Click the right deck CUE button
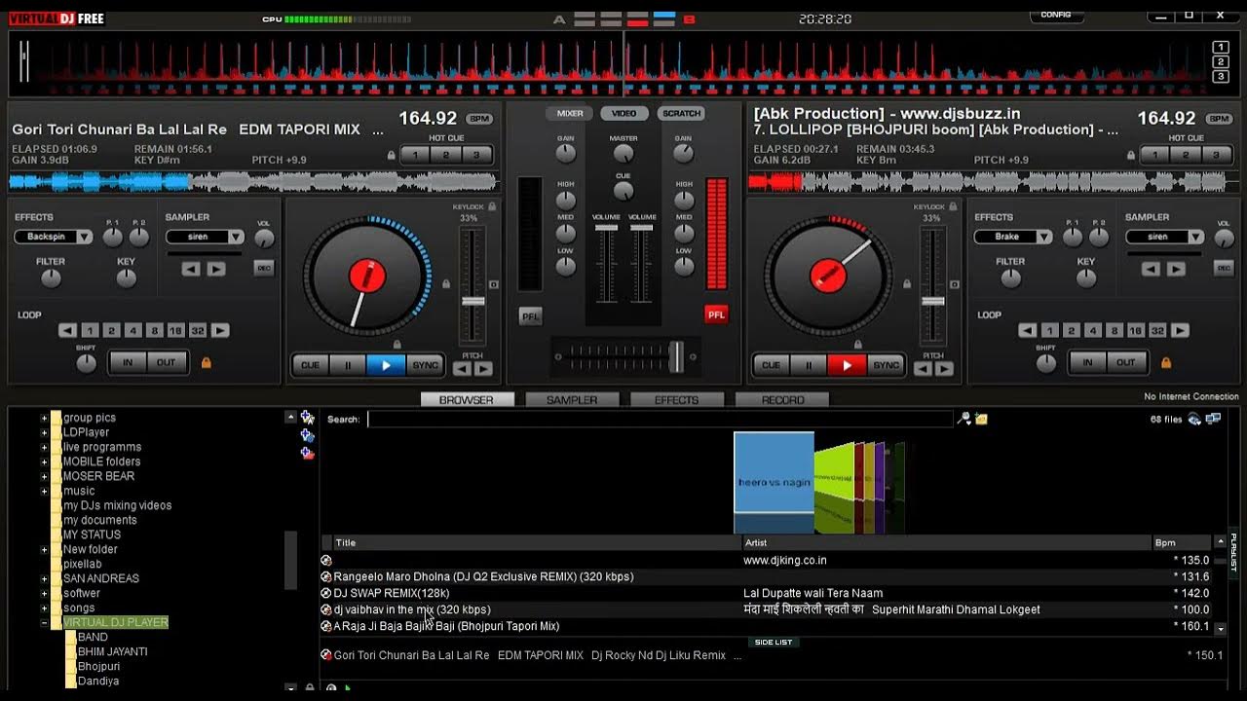 pyautogui.click(x=771, y=365)
